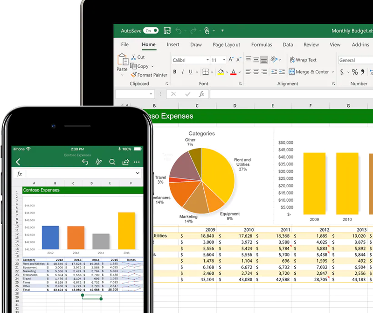Click the Merge & Center button
Screen dimensions: 373x313
point(309,72)
